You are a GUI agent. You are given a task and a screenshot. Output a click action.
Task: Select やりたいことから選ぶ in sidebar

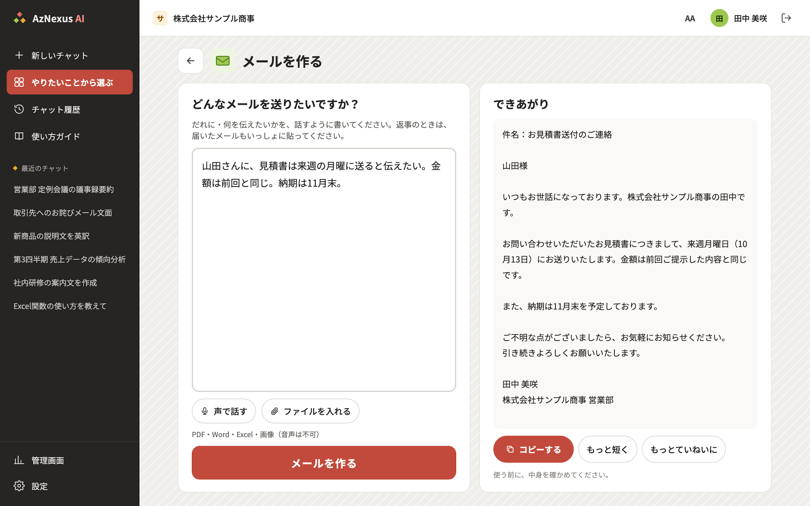tap(70, 82)
